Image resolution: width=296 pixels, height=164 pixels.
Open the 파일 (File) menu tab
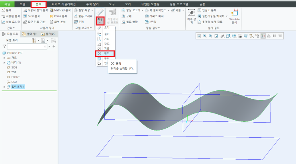tap(7, 4)
